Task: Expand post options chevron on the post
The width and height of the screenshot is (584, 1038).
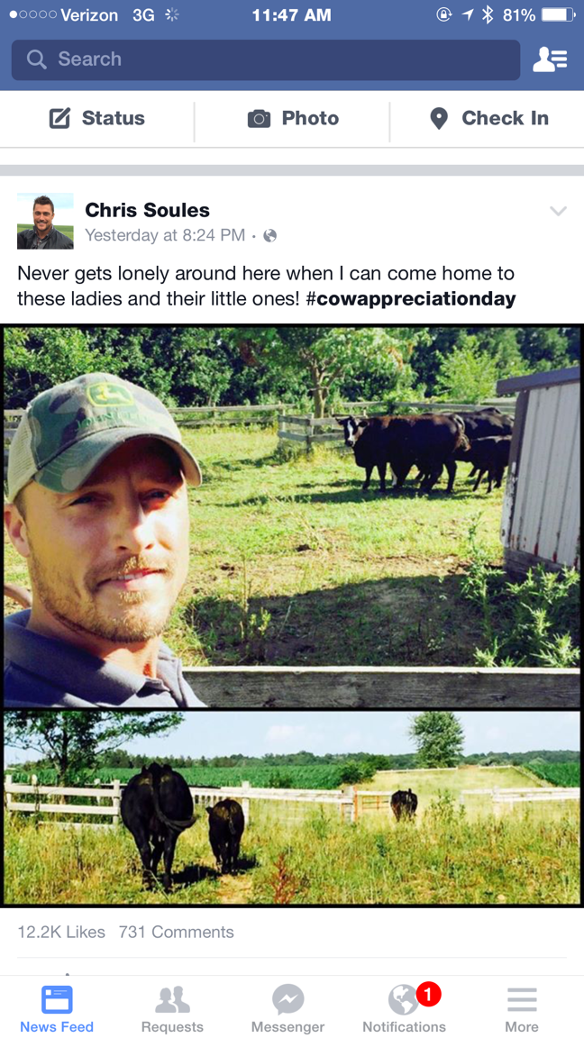Action: point(558,211)
